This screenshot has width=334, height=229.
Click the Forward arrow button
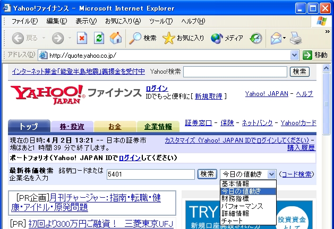(x=58, y=38)
